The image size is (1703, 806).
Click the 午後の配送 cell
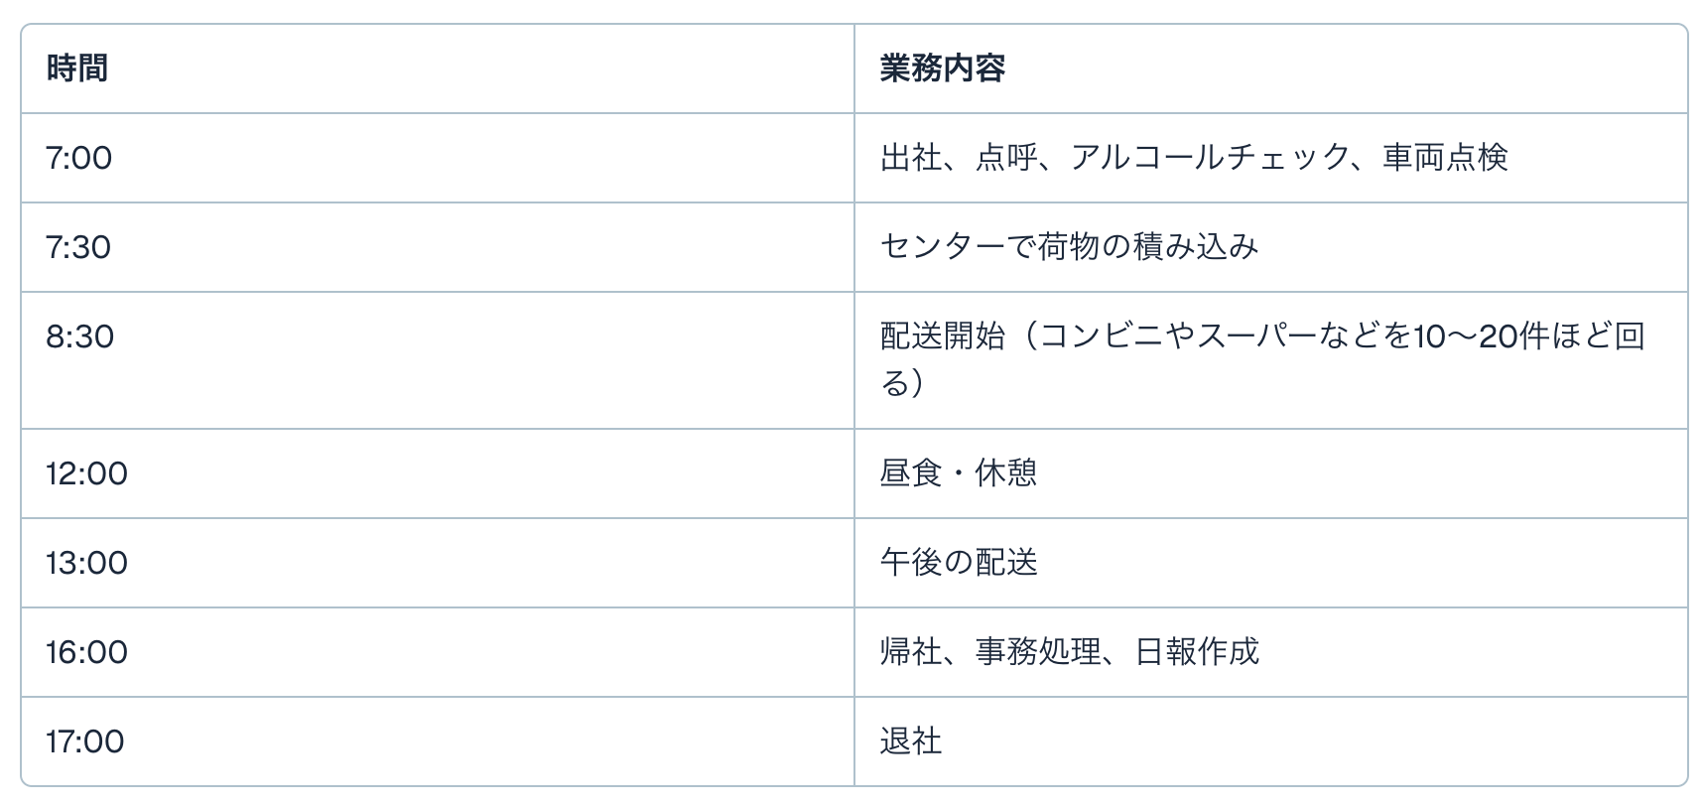(958, 563)
